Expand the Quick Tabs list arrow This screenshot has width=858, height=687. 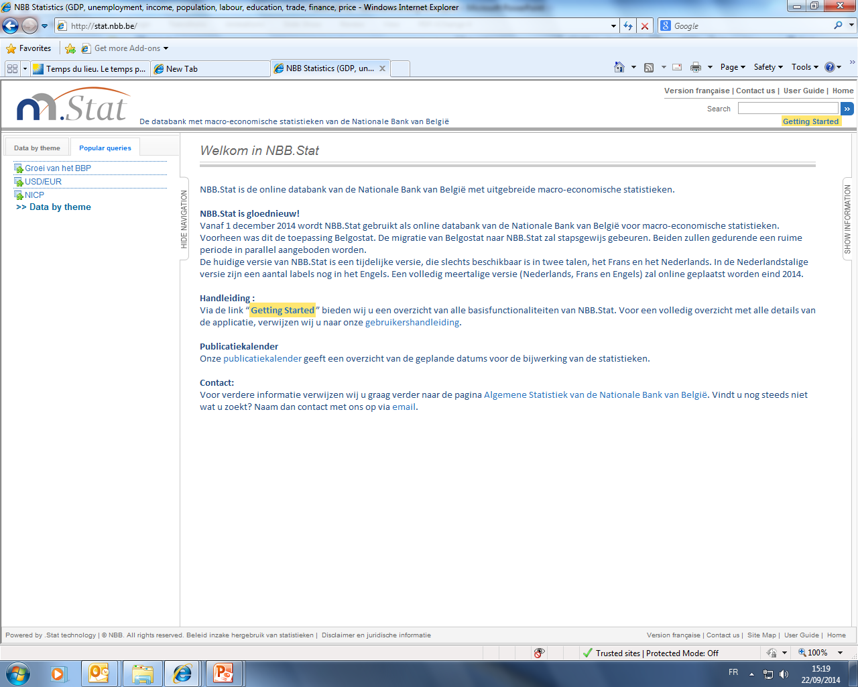[x=25, y=68]
